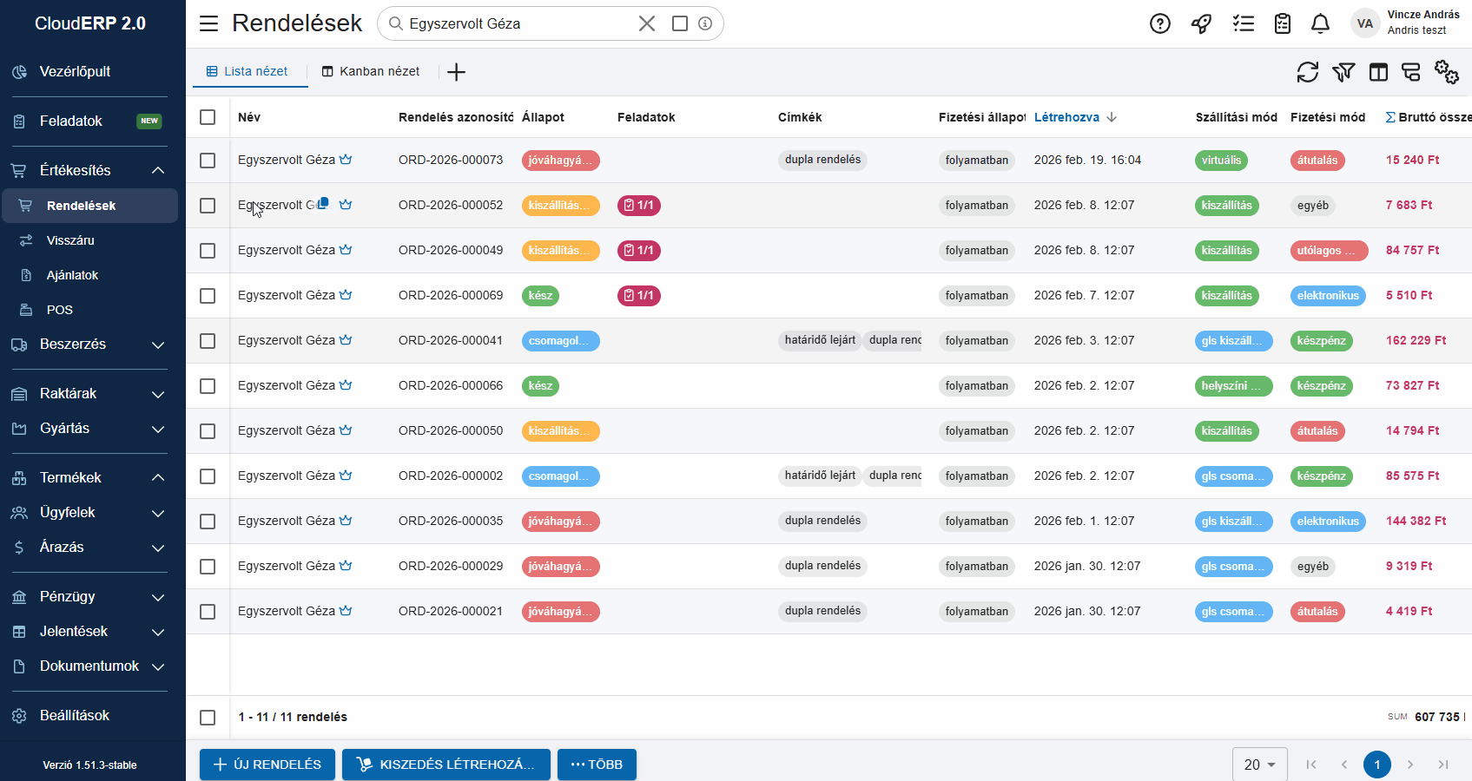Open the column layout icon
The image size is (1472, 781).
(x=1378, y=72)
